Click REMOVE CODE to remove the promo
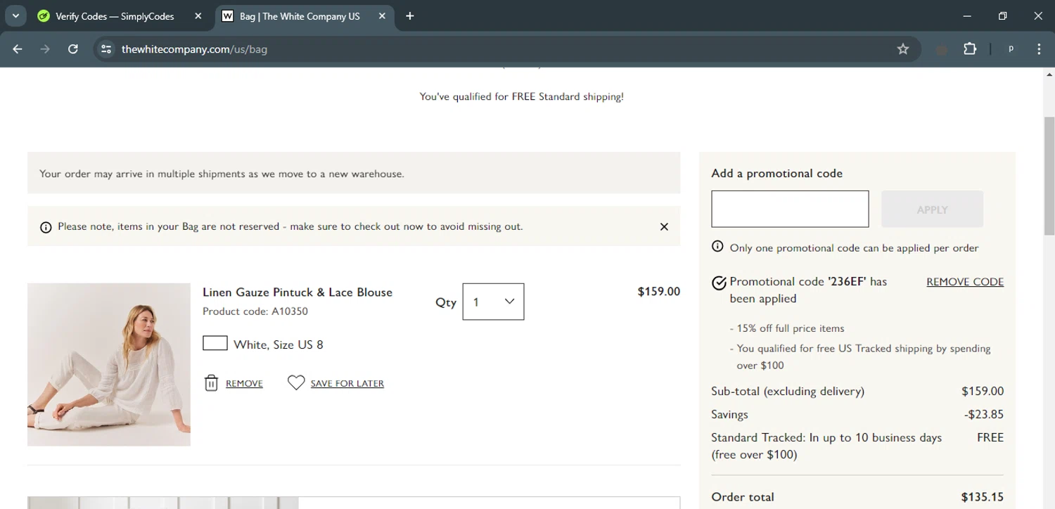Image resolution: width=1055 pixels, height=509 pixels. tap(965, 282)
